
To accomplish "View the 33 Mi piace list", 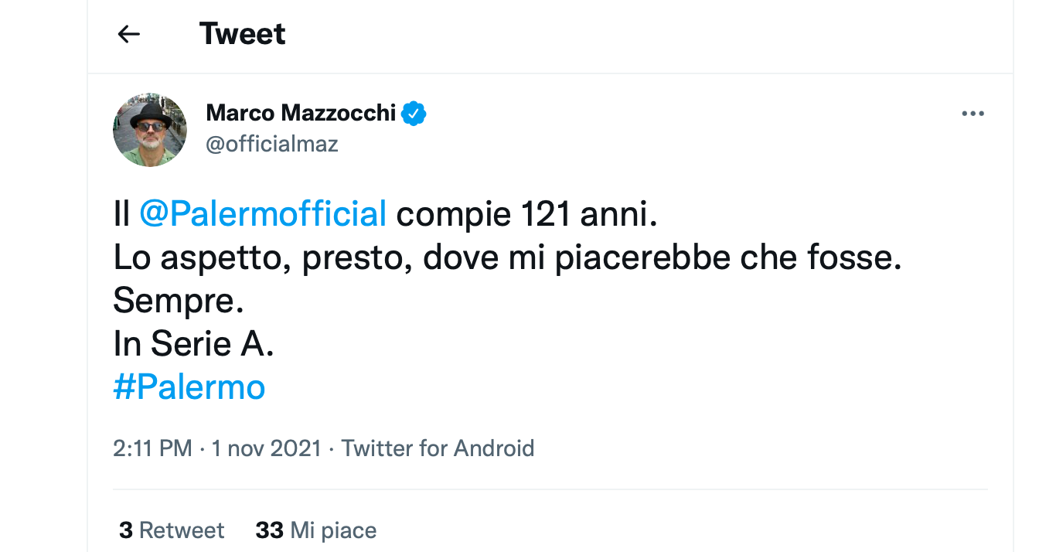I will tap(316, 530).
